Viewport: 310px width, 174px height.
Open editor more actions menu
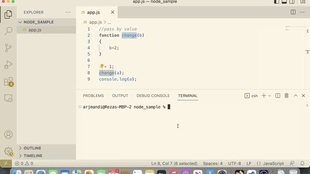coord(302,12)
